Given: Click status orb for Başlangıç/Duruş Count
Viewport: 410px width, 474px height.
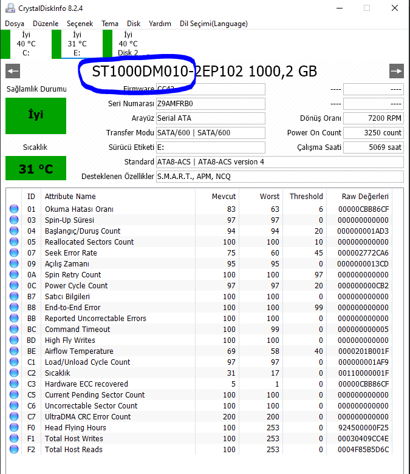Looking at the screenshot, I should click(x=14, y=231).
